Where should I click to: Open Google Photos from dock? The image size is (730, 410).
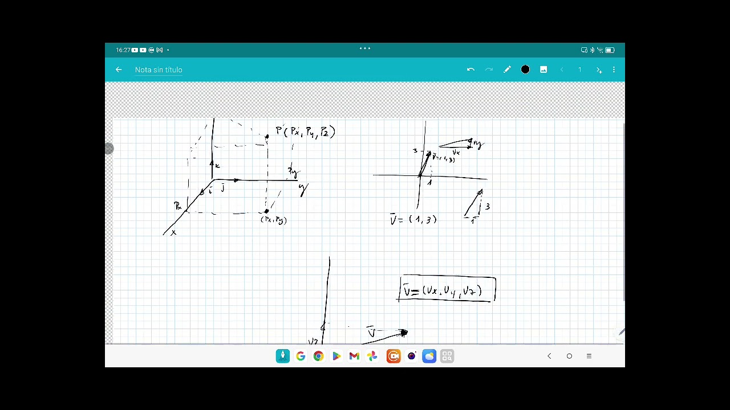[x=372, y=356]
